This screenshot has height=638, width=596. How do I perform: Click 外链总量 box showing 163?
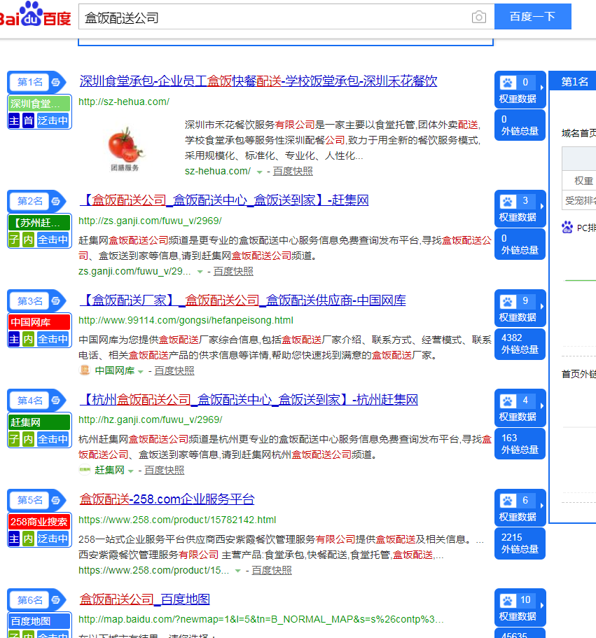(x=520, y=444)
